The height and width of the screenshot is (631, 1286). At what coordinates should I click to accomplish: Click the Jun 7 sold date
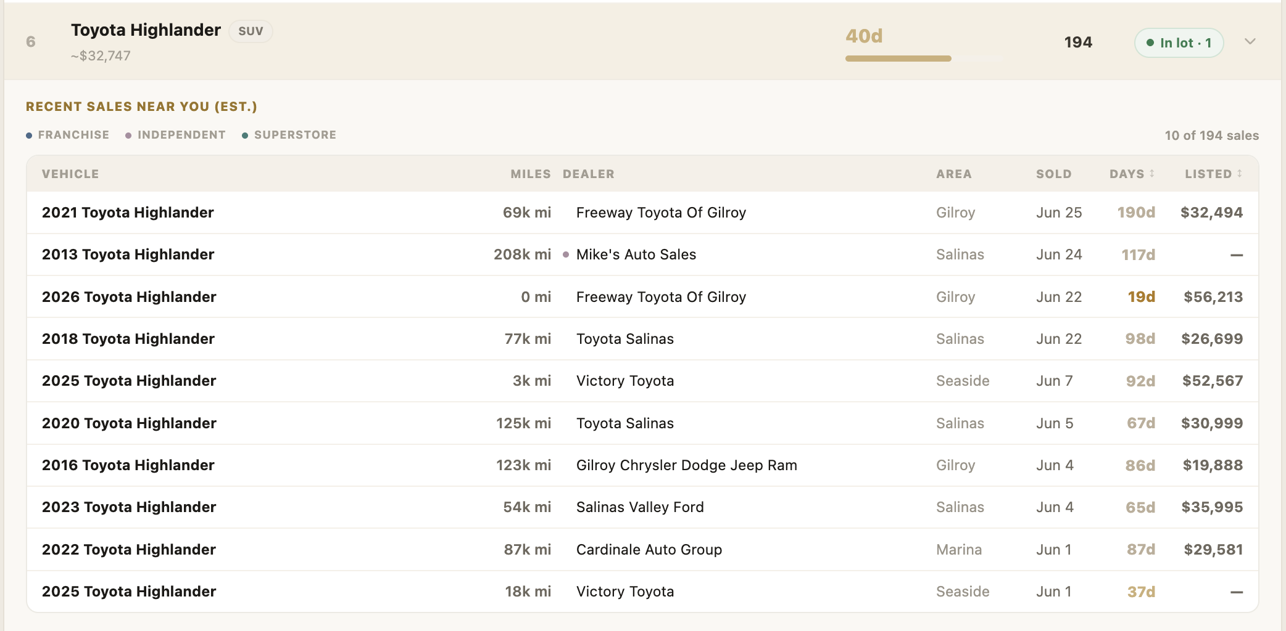1055,381
